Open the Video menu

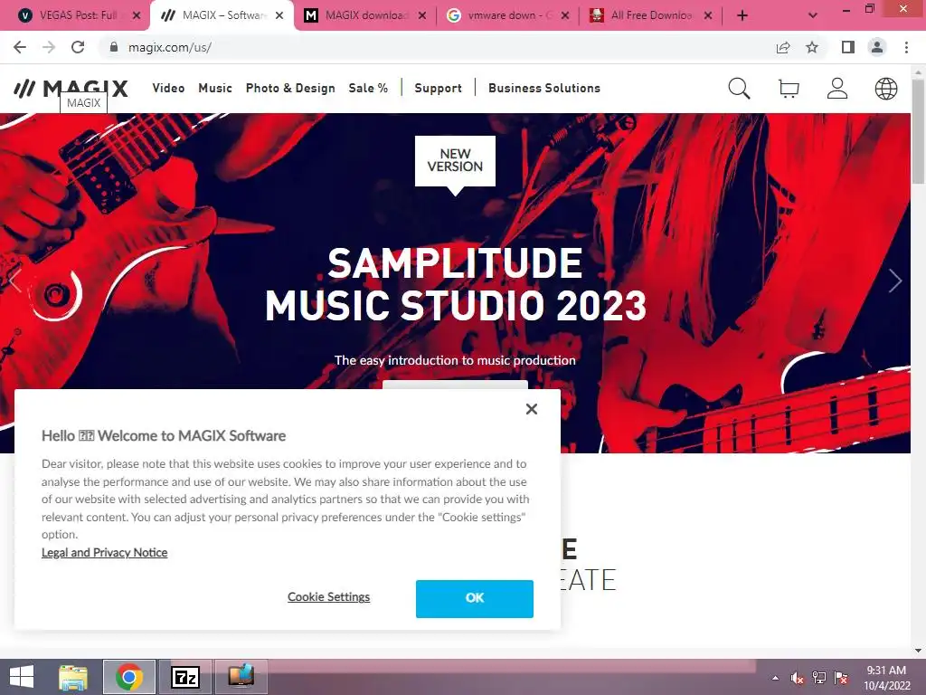pyautogui.click(x=168, y=88)
